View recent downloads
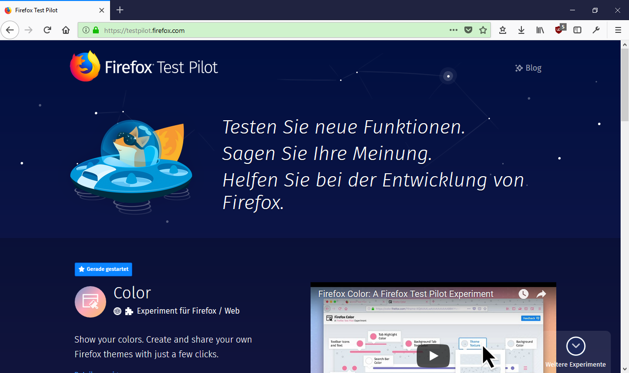Viewport: 629px width, 373px height. point(521,30)
